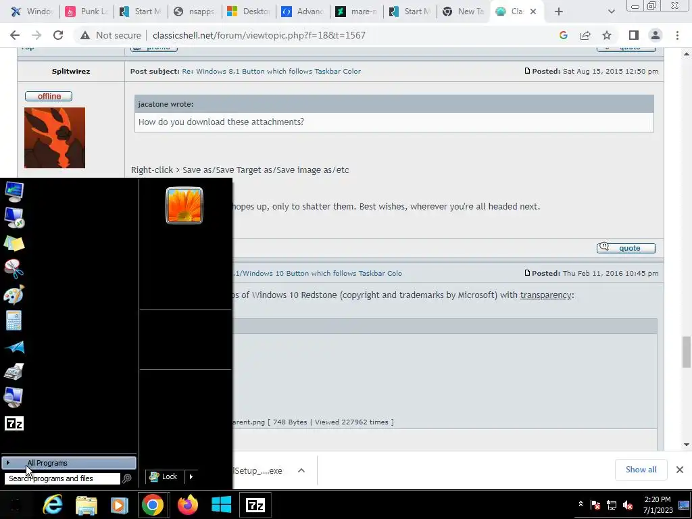Bookmark this page with the star icon
Screen dimensions: 692x519
[x=608, y=35]
